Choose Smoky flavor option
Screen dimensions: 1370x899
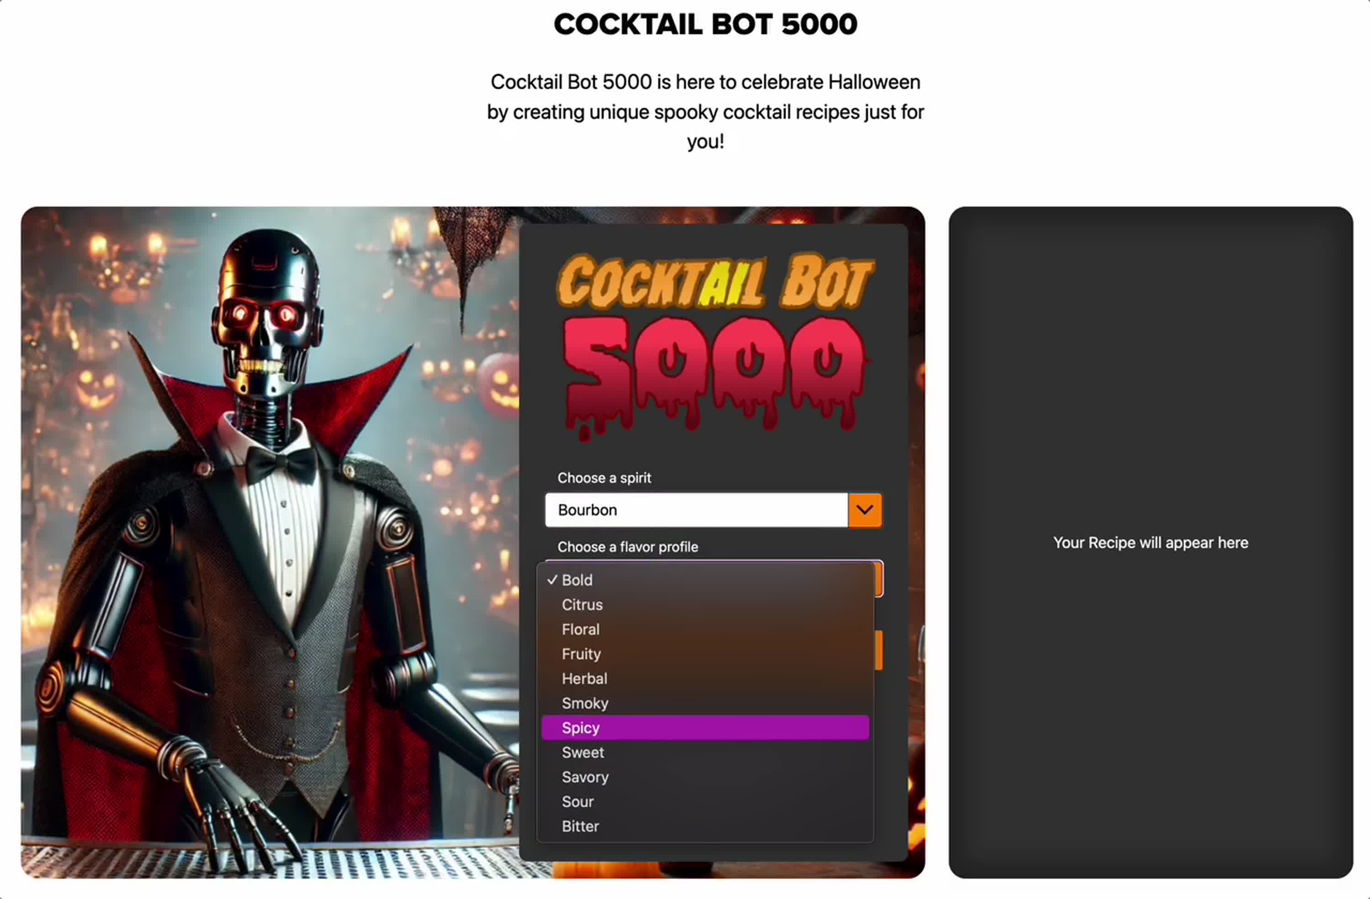pyautogui.click(x=584, y=703)
